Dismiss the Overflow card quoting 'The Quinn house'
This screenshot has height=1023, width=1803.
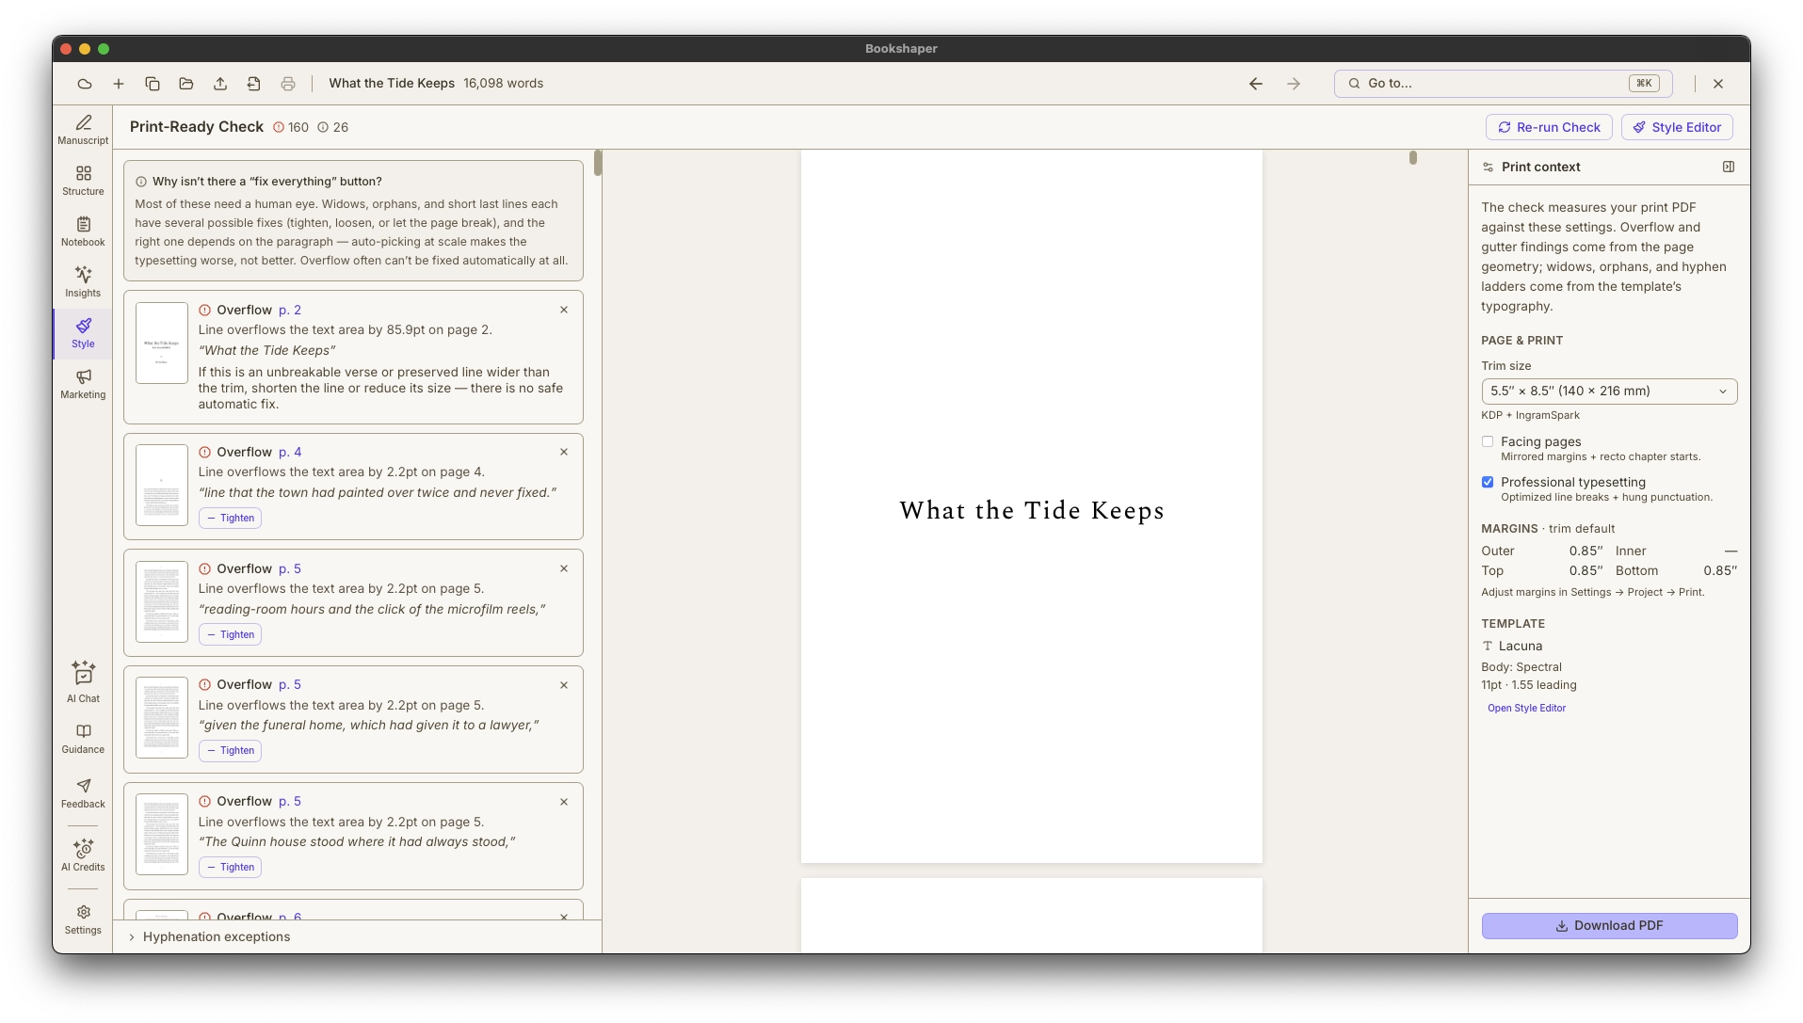pos(564,802)
